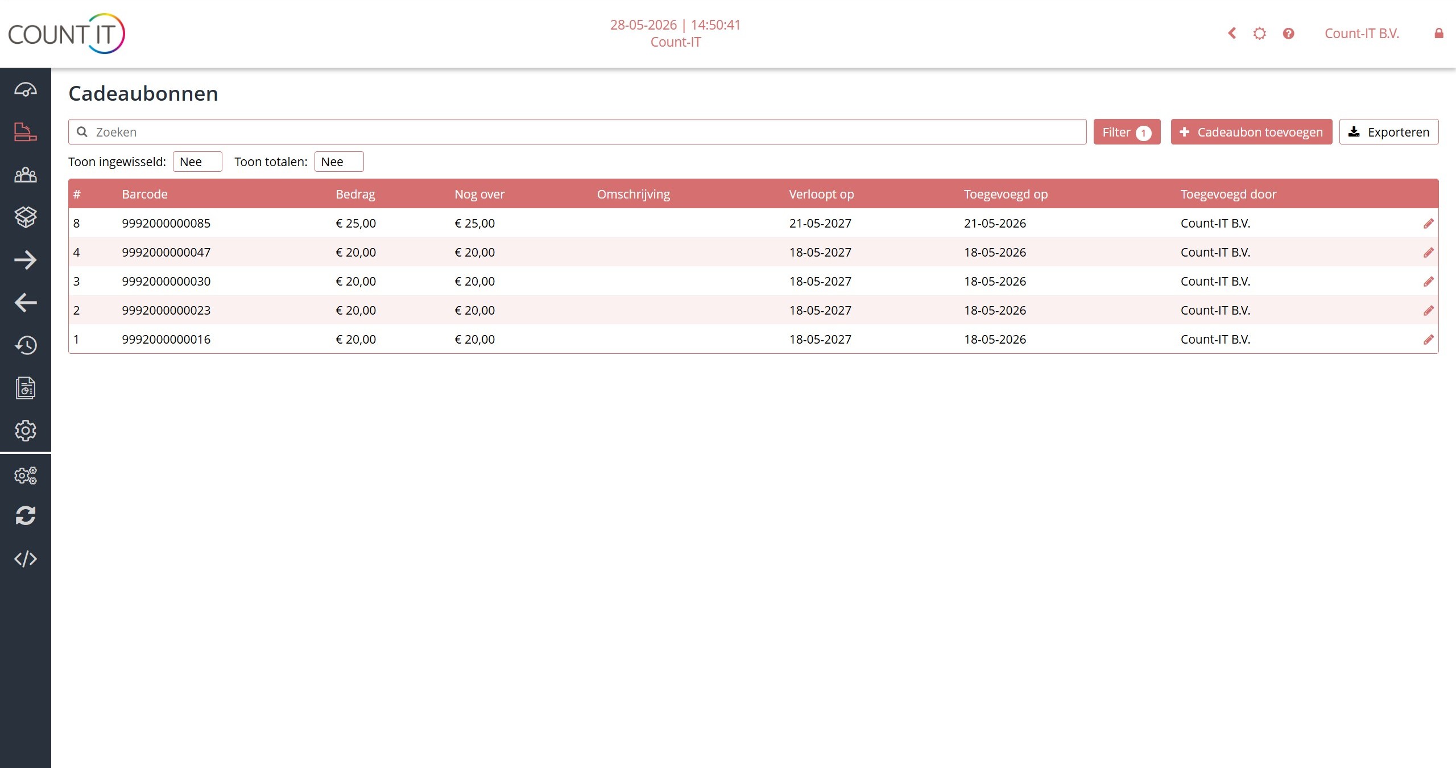Viewport: 1456px width, 768px height.
Task: Click the lock icon in header
Action: 1439,34
